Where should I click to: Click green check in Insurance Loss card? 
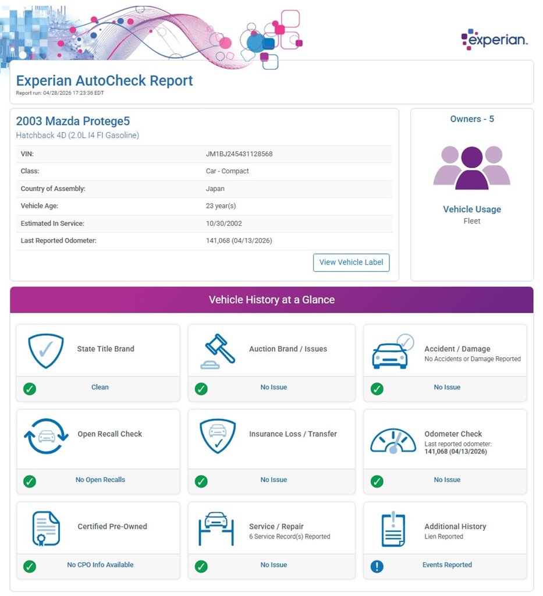click(201, 481)
